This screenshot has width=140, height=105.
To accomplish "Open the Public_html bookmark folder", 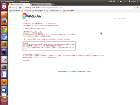I will [x=68, y=11].
